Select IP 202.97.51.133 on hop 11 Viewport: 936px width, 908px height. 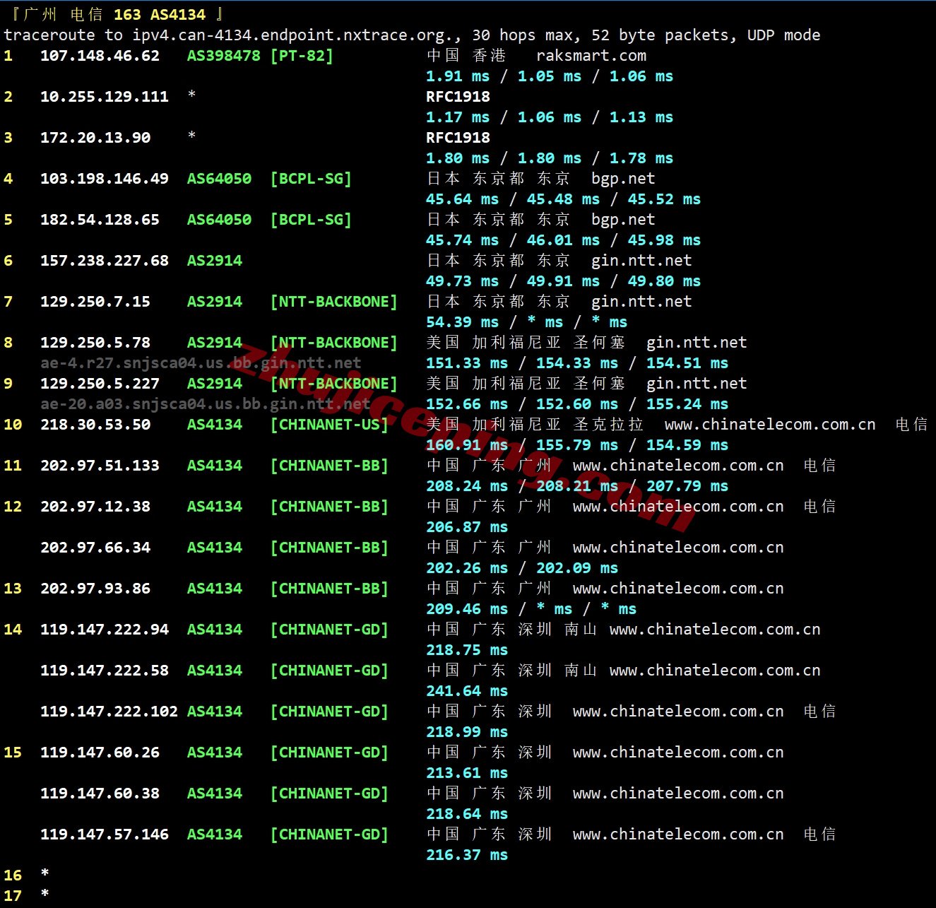pos(100,466)
